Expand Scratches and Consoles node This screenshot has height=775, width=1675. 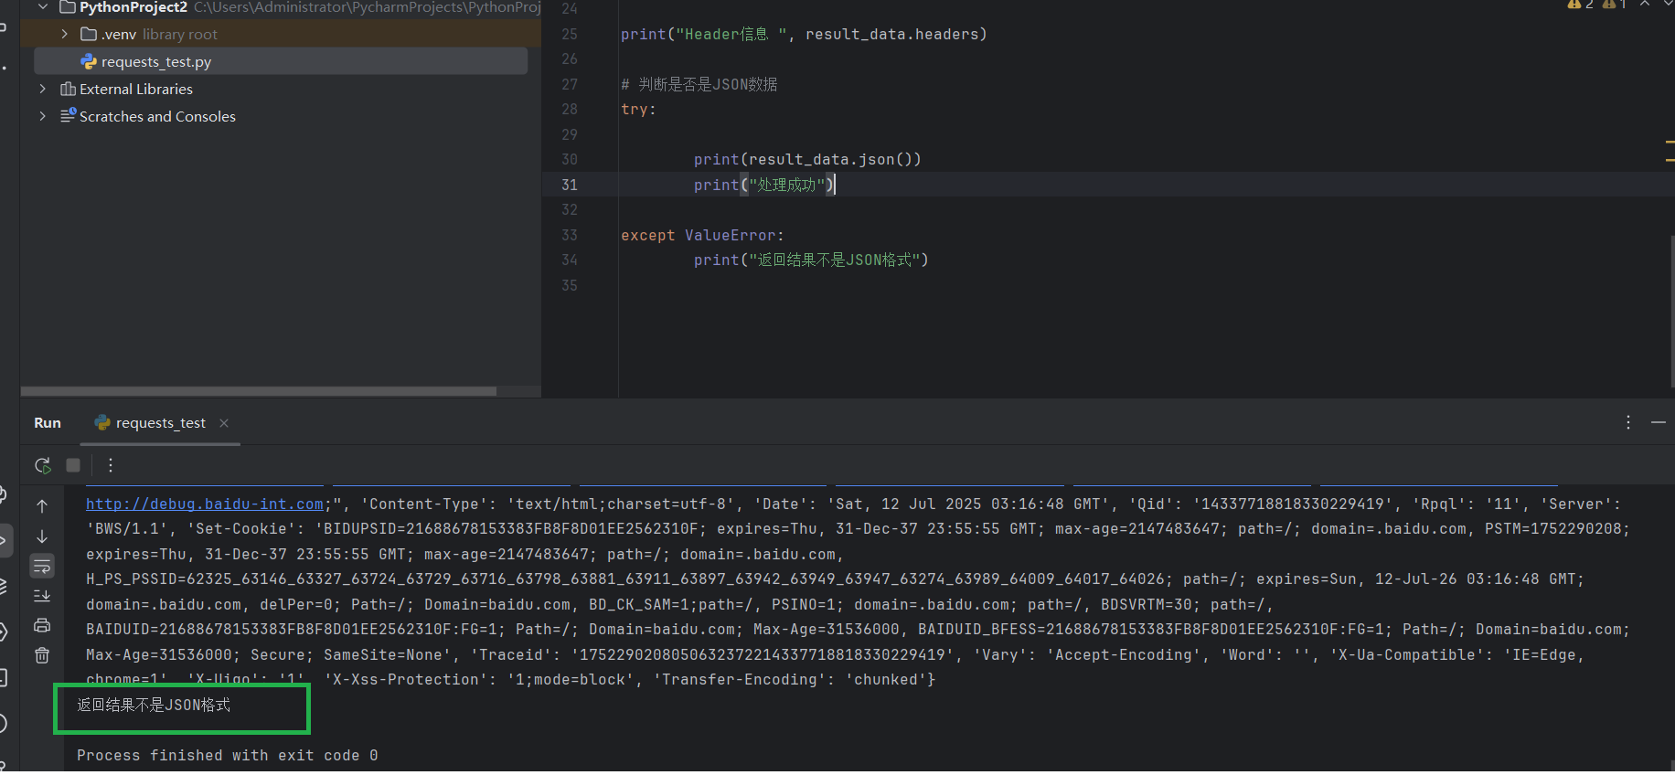(x=43, y=116)
